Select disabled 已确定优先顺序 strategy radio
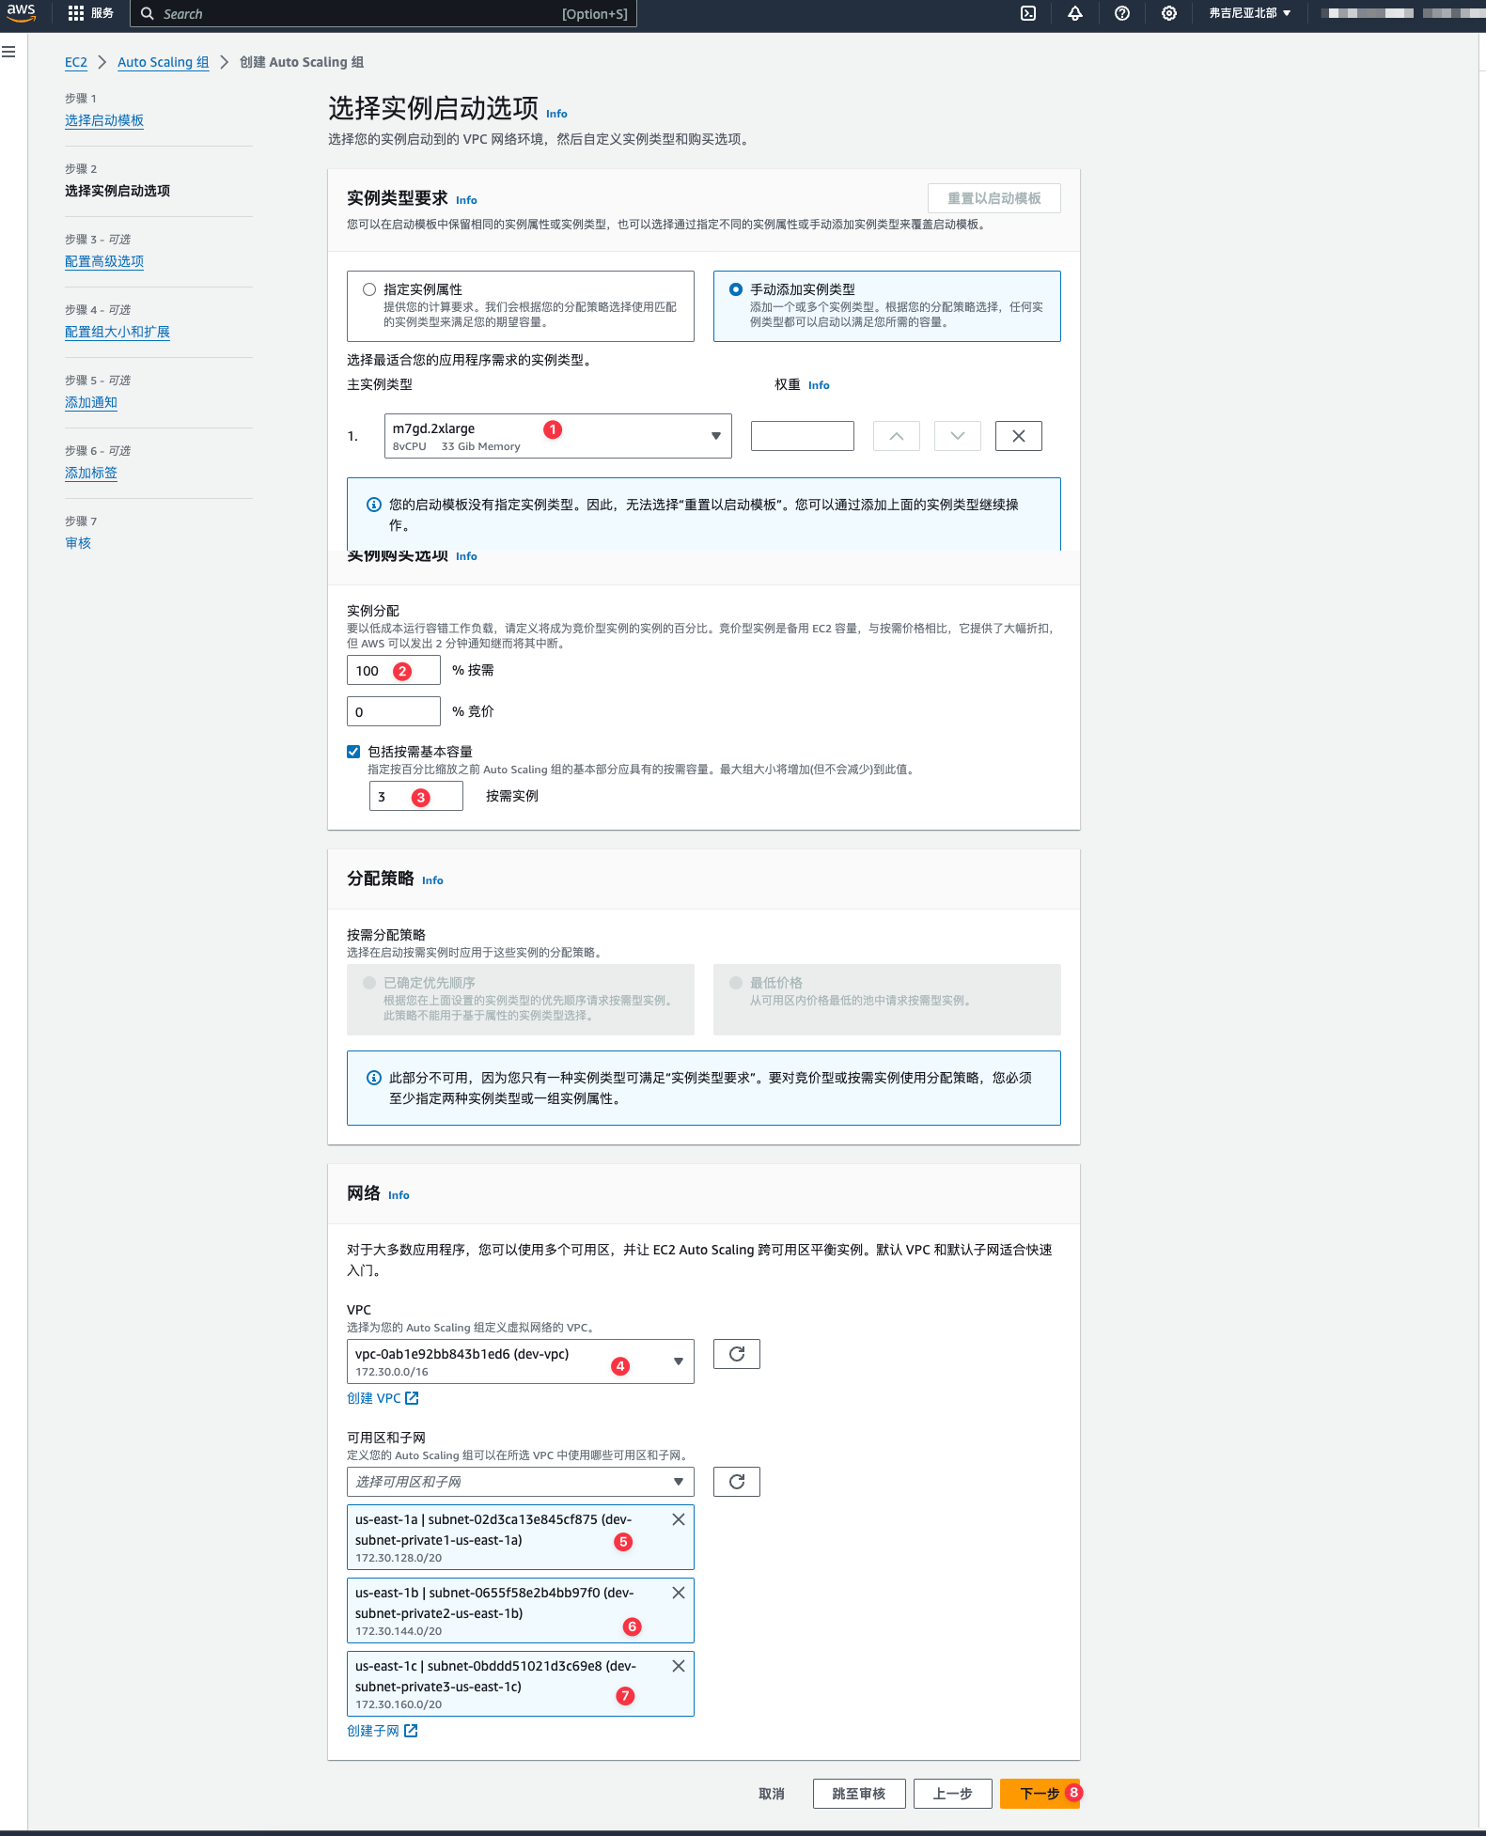 click(369, 983)
